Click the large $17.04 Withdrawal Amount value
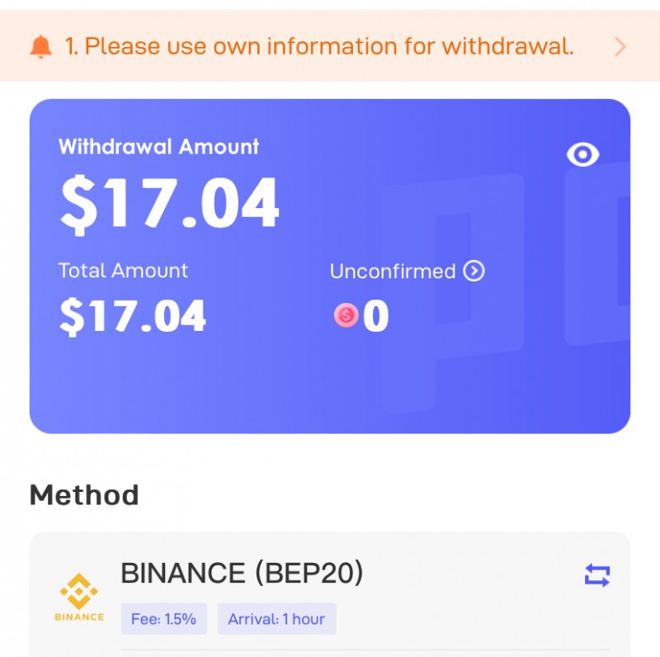Image resolution: width=660 pixels, height=657 pixels. pyautogui.click(x=169, y=204)
